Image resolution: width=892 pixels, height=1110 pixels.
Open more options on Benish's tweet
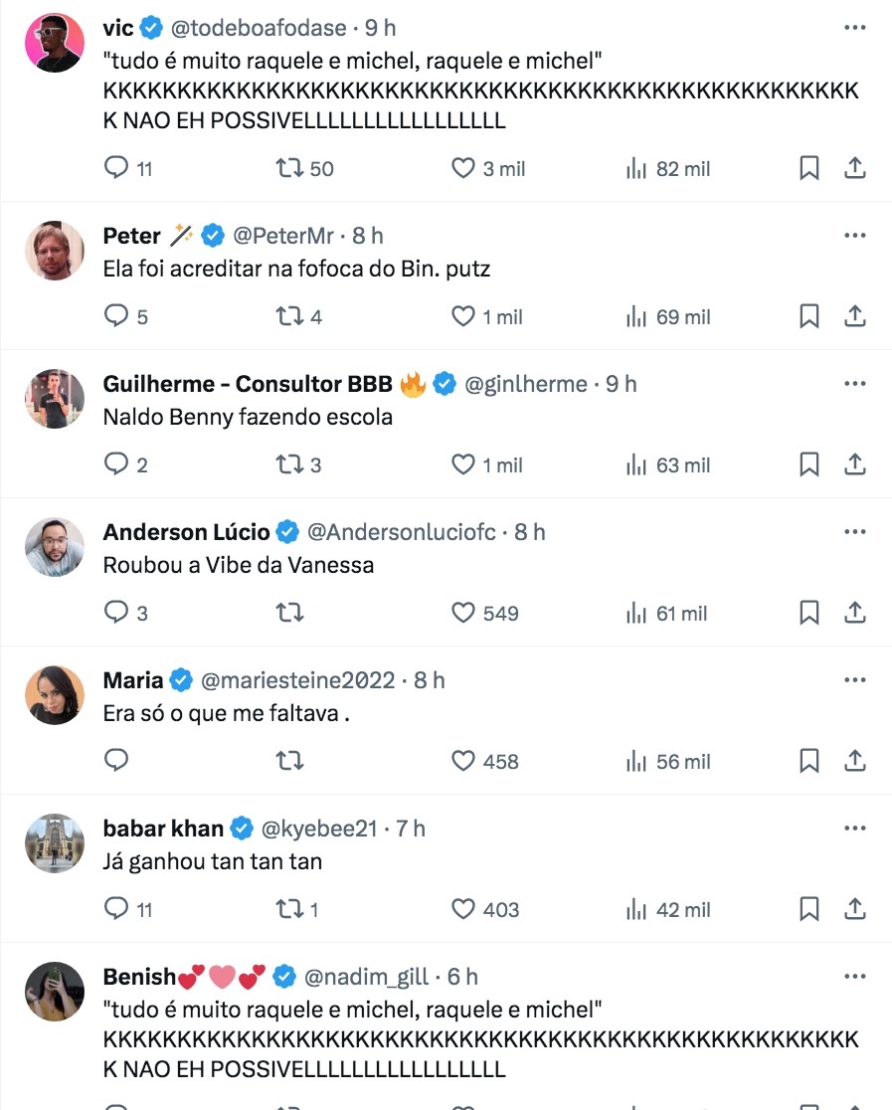[854, 977]
